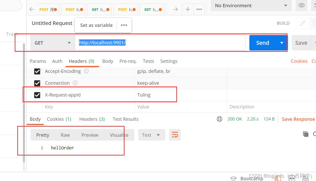Open a new request tab with plus icon
This screenshot has height=181, width=316.
188,10
